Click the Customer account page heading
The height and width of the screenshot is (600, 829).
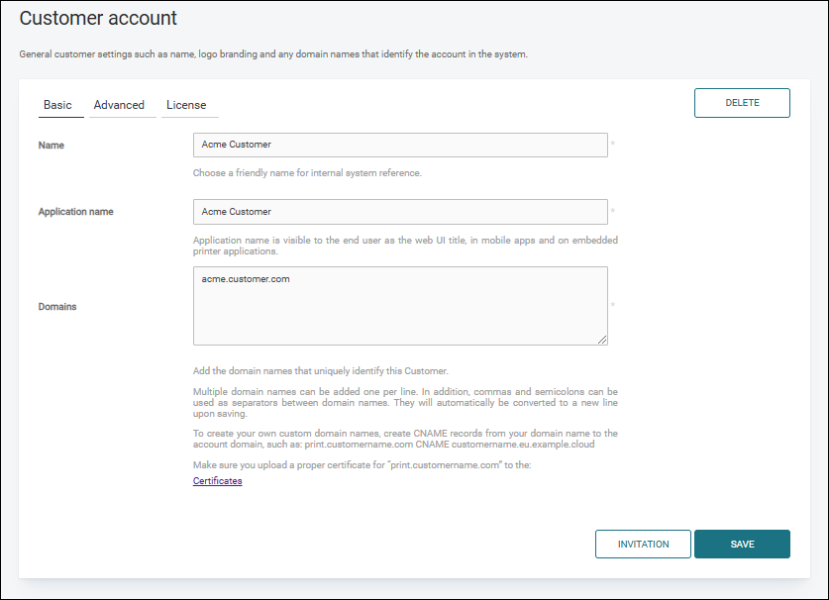(97, 19)
